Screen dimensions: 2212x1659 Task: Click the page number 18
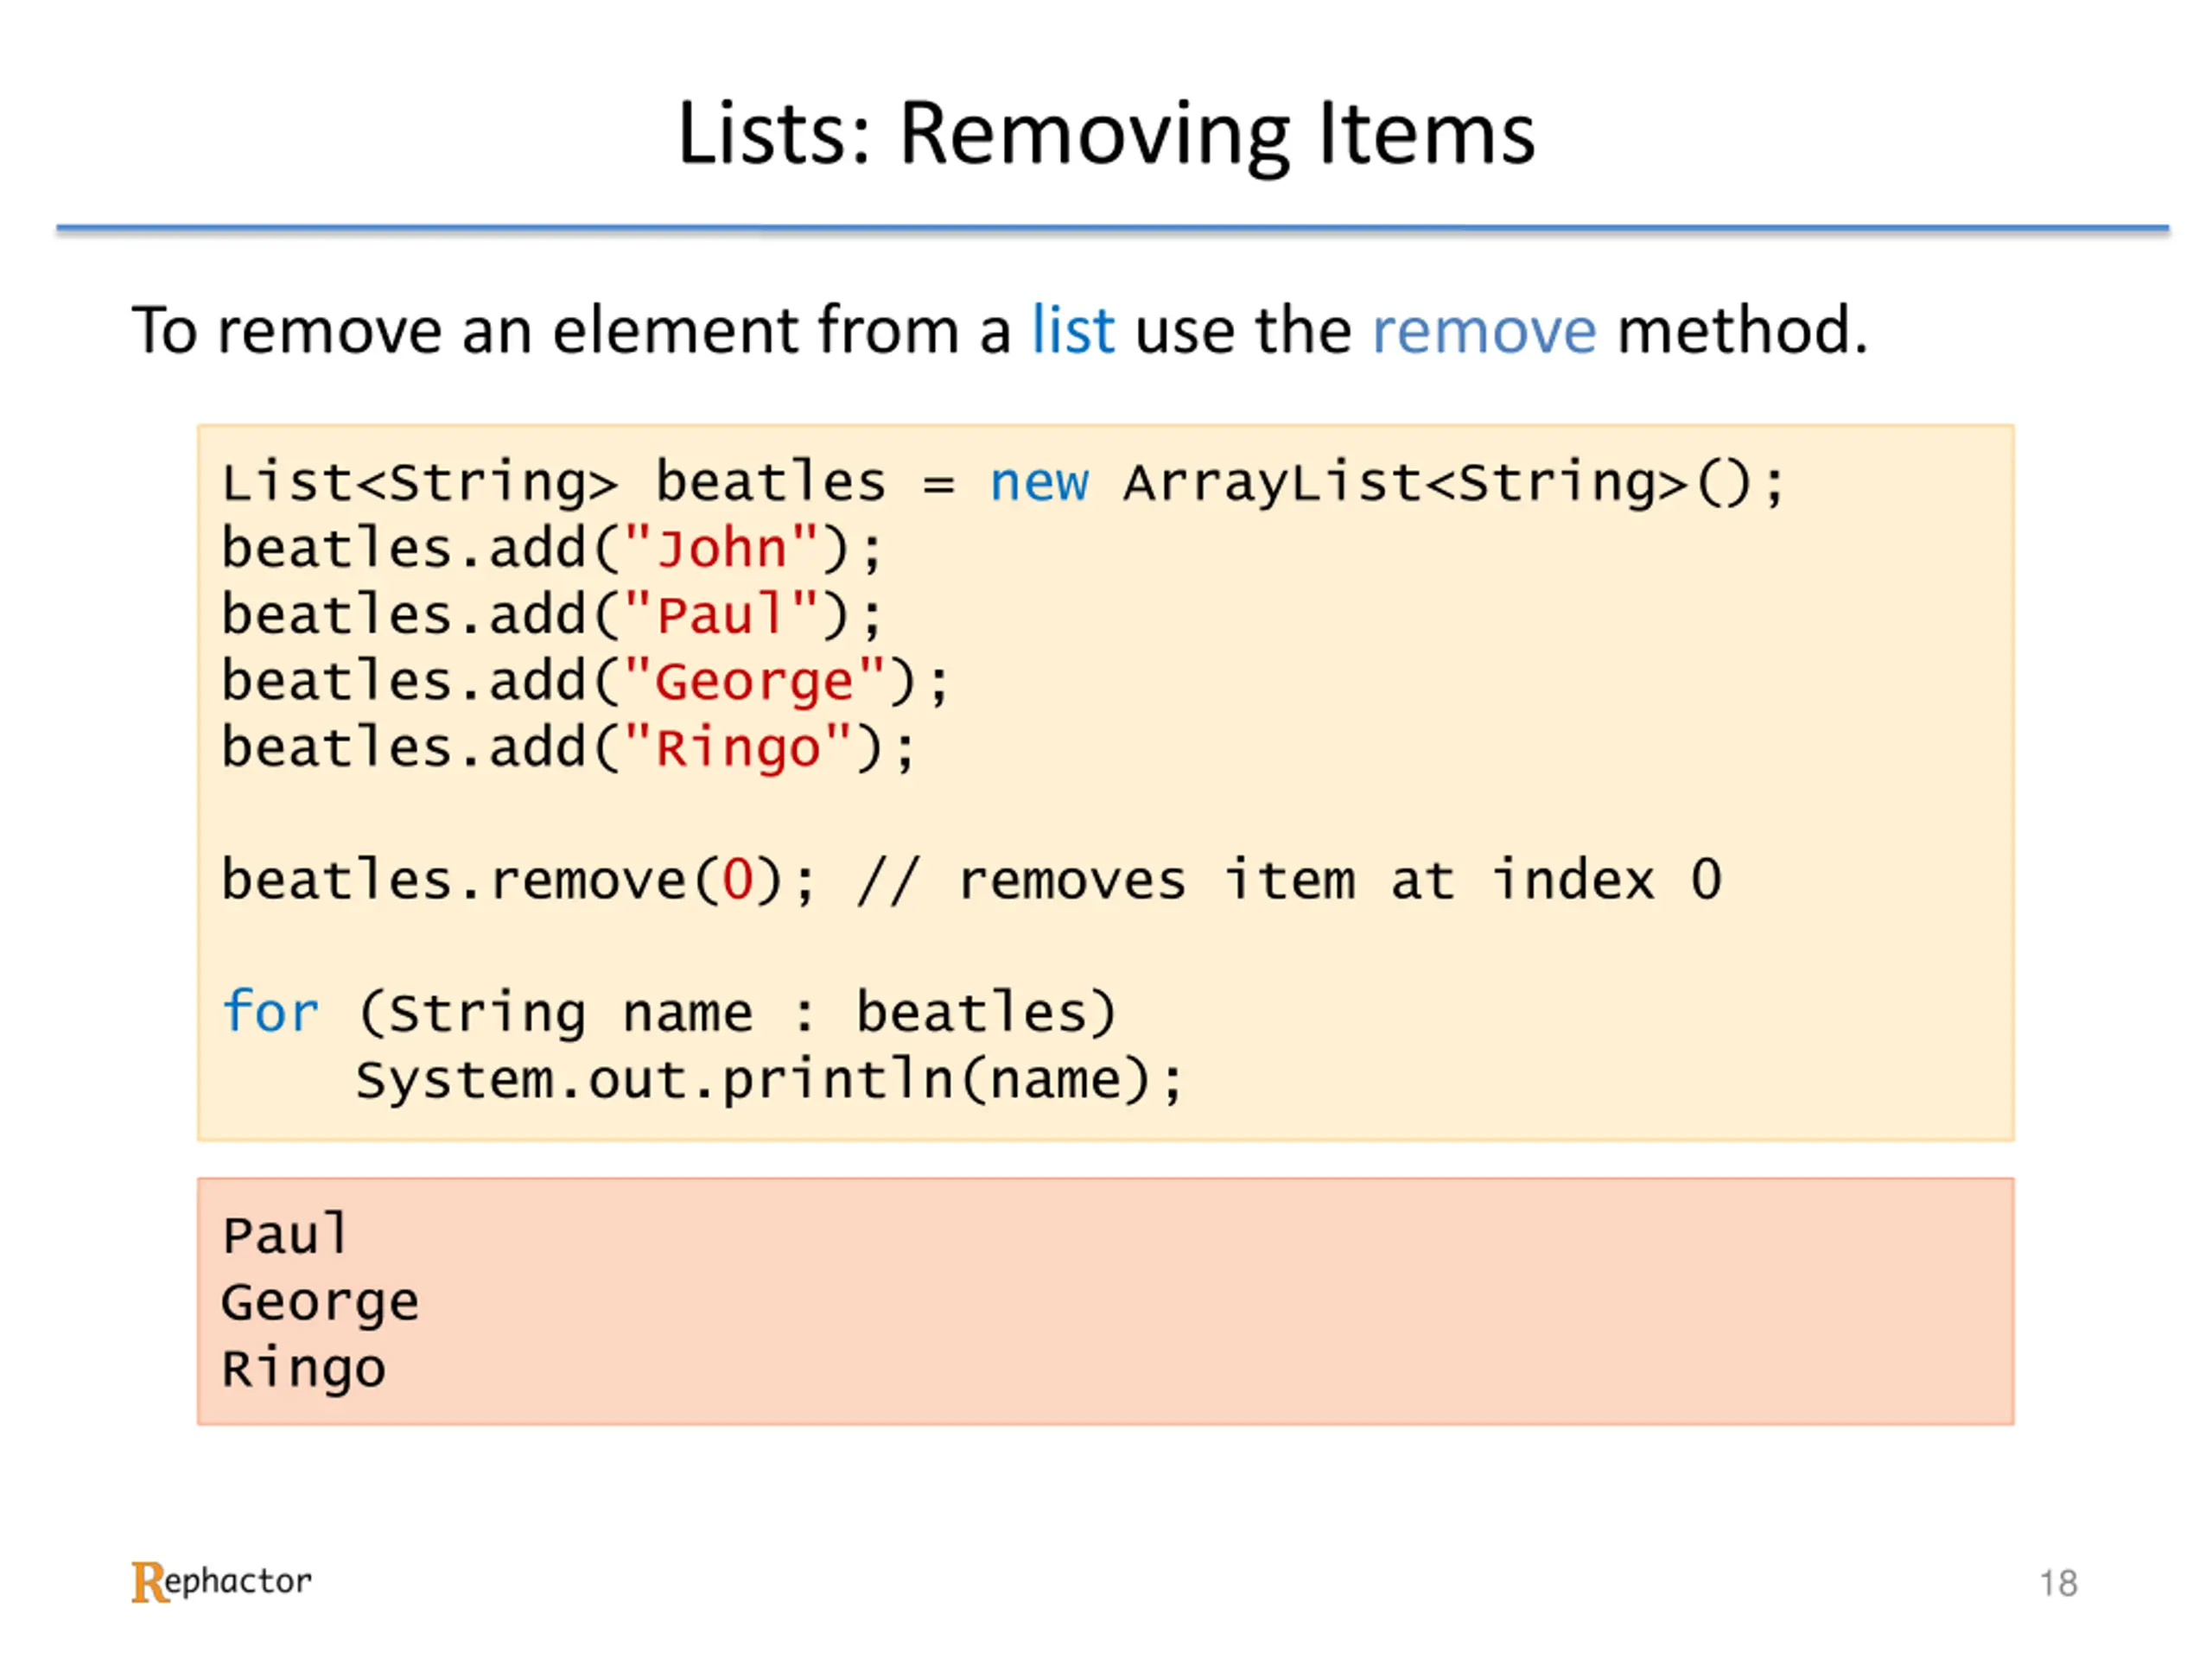coord(2059,1584)
